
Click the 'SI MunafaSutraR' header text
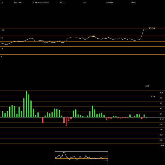tap(41, 3)
